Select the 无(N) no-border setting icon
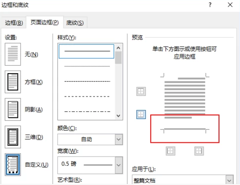 [x=13, y=54]
